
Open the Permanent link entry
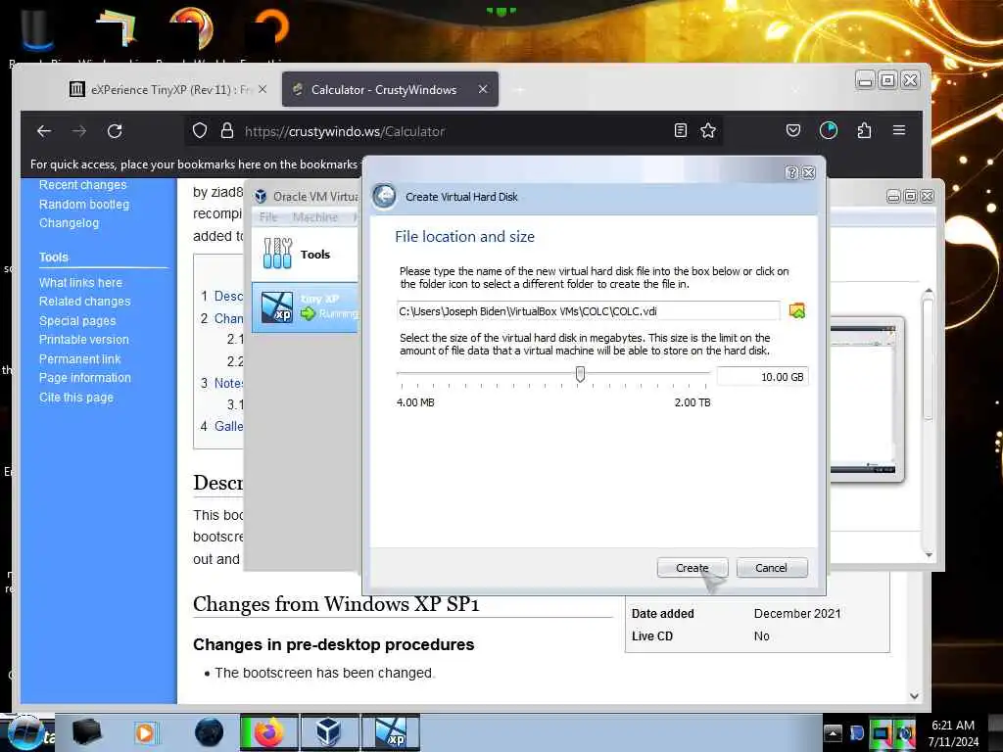80,359
